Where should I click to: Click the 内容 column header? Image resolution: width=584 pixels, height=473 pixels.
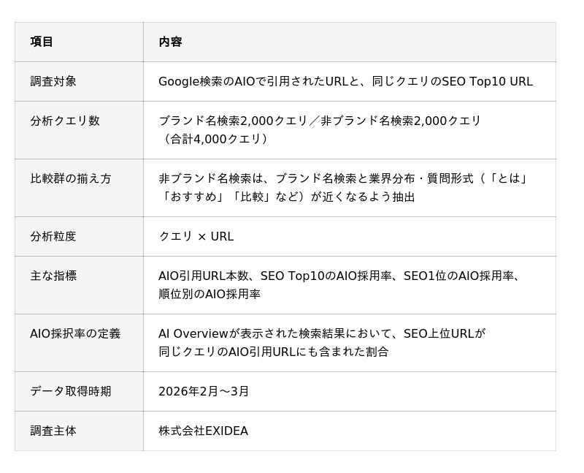[x=170, y=42]
